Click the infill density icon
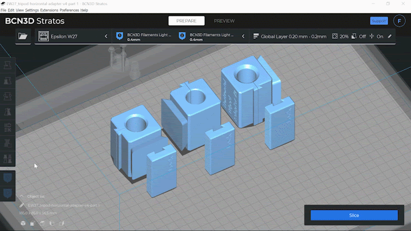 [335, 36]
